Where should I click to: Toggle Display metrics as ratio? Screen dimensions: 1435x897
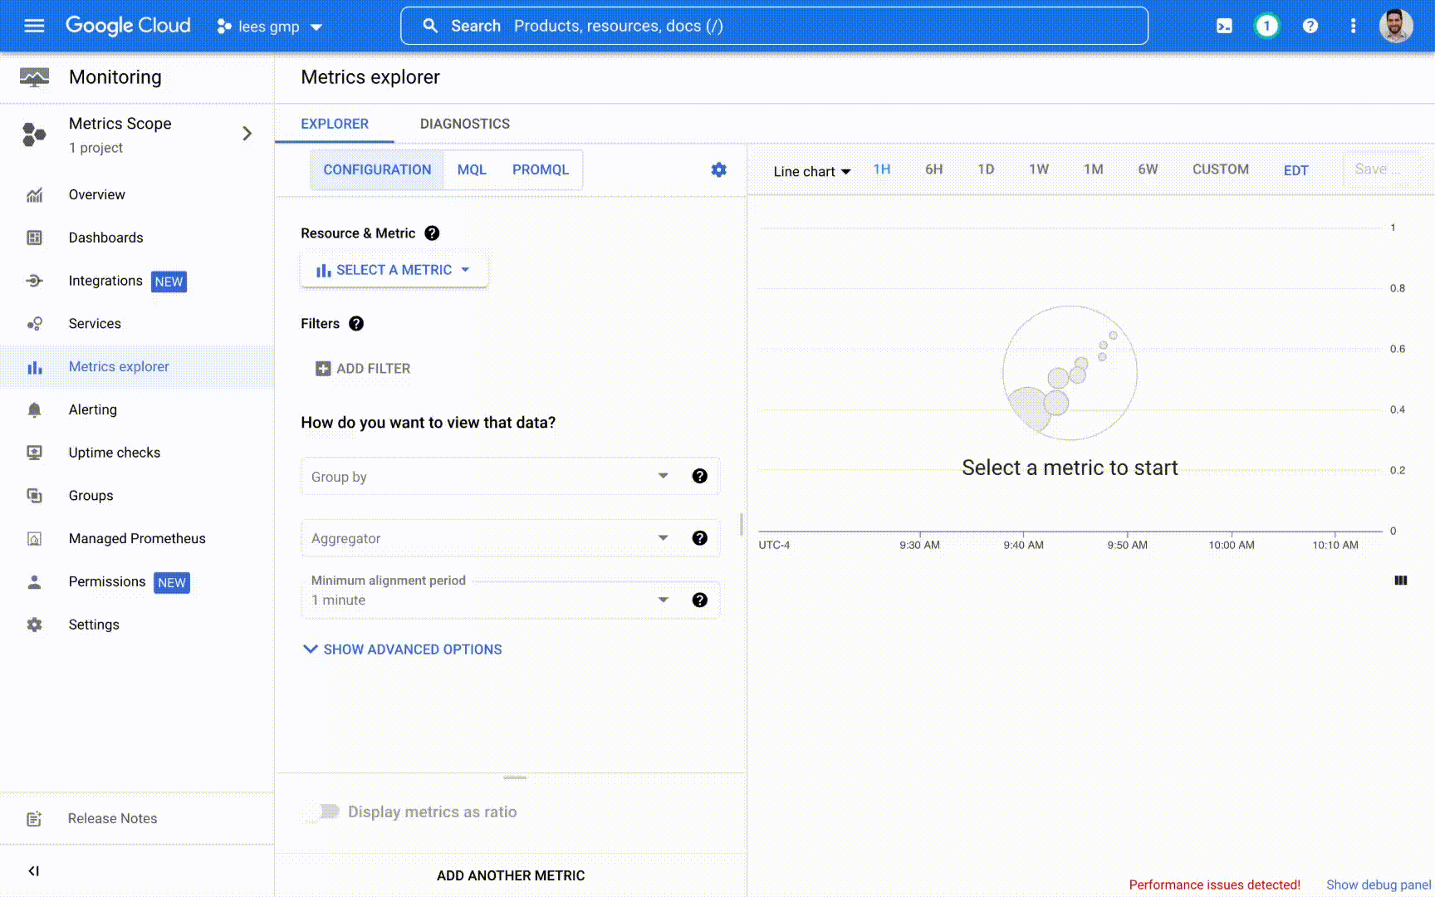(x=326, y=811)
